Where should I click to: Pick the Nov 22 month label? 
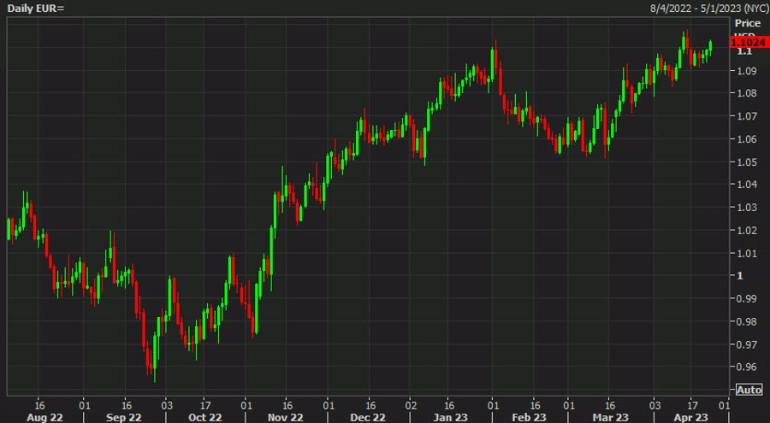285,417
